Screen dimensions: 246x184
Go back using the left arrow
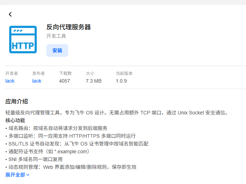(10, 14)
